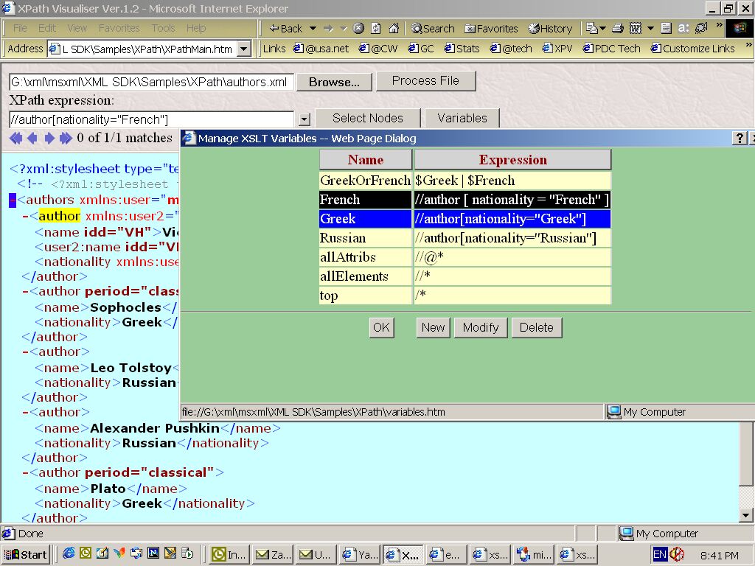The width and height of the screenshot is (755, 566).
Task: Click the Home icon in the toolbar
Action: click(394, 29)
